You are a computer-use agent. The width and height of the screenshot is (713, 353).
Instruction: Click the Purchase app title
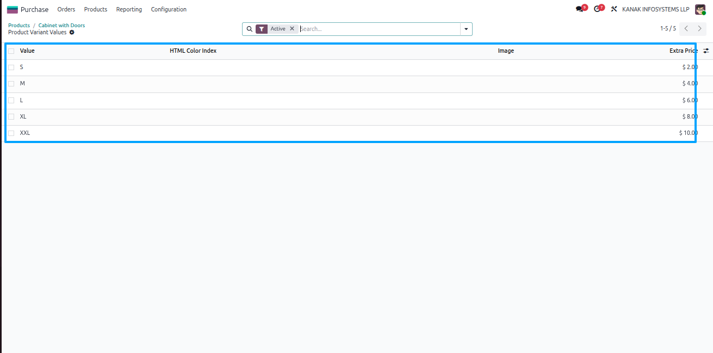(34, 9)
